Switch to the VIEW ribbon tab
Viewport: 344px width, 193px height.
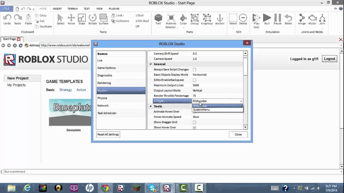click(x=99, y=9)
